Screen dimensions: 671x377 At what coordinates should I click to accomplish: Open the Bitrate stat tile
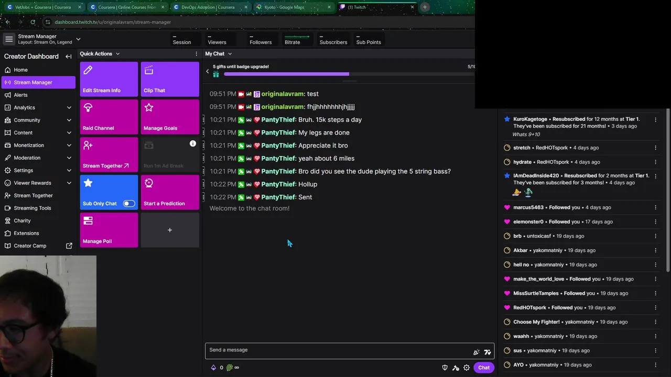coord(297,40)
